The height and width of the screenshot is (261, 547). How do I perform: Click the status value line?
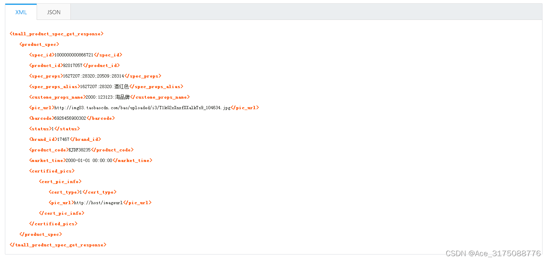pyautogui.click(x=55, y=129)
